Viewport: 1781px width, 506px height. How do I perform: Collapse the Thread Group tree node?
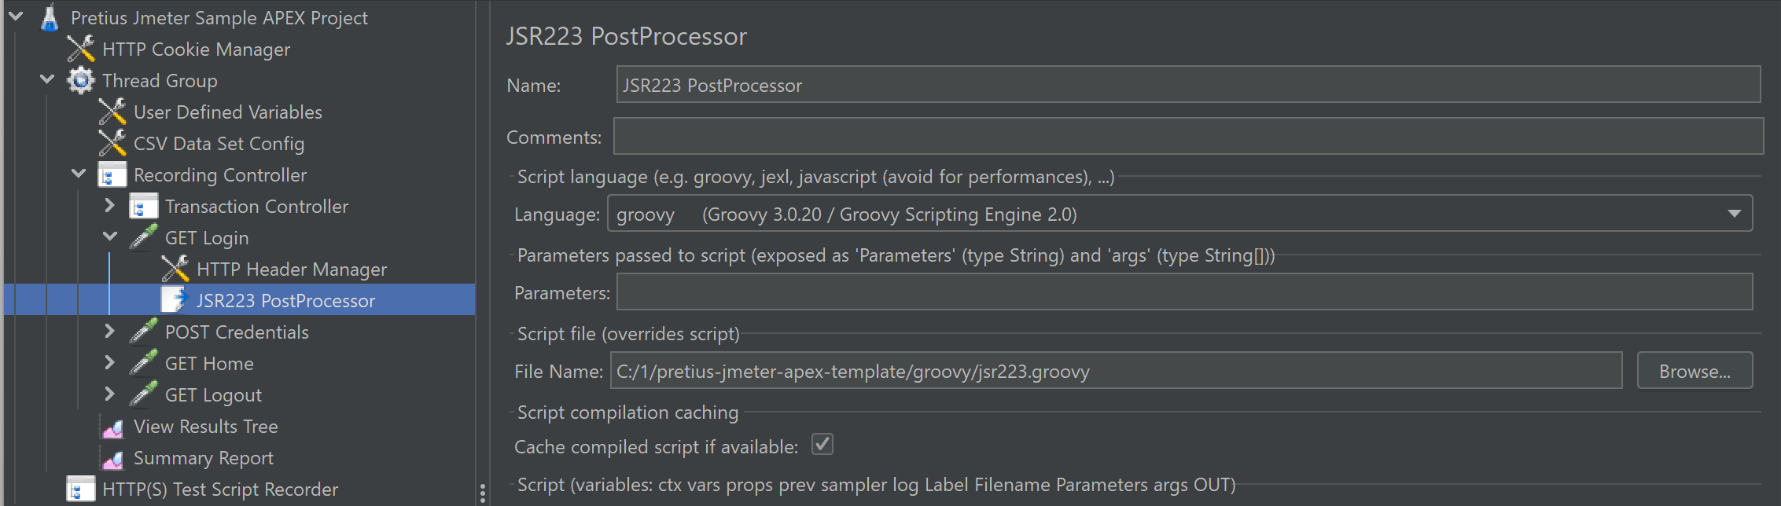47,80
